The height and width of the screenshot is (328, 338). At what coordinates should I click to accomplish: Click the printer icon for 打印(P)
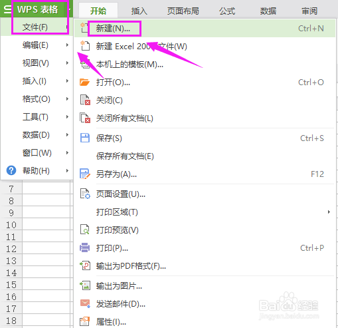coord(85,247)
